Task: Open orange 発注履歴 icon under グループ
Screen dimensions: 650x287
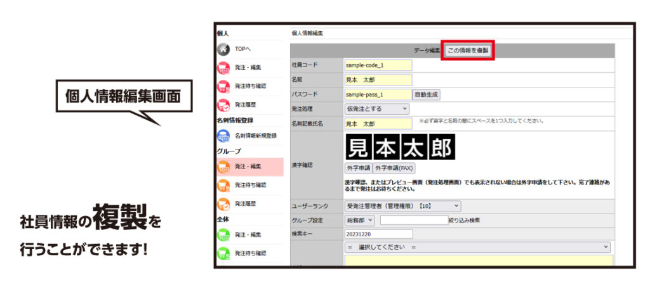Action: coord(223,204)
